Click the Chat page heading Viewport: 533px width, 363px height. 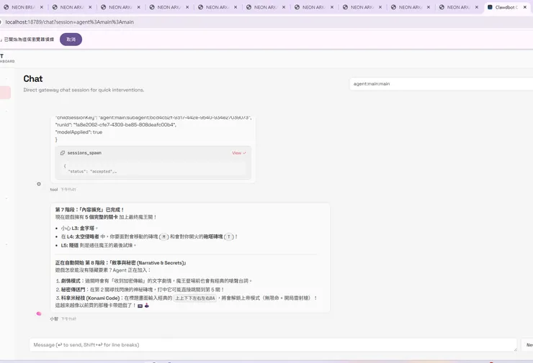(33, 78)
